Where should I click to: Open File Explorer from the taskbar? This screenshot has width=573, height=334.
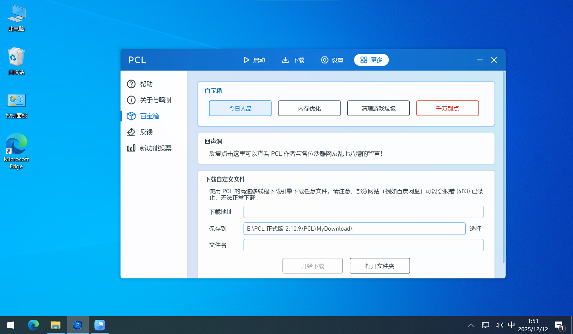click(x=56, y=325)
